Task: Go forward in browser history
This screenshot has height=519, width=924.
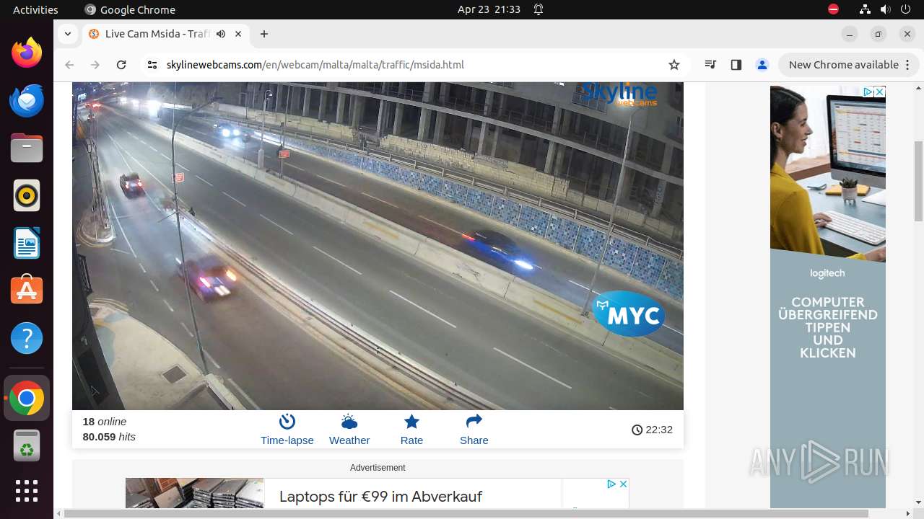Action: 95,65
